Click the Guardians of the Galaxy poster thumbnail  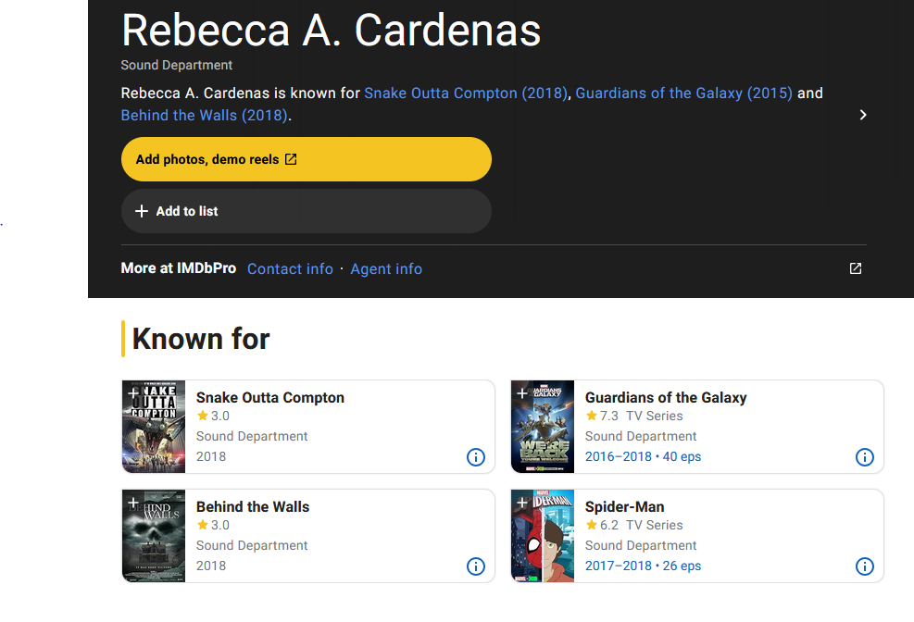point(543,427)
